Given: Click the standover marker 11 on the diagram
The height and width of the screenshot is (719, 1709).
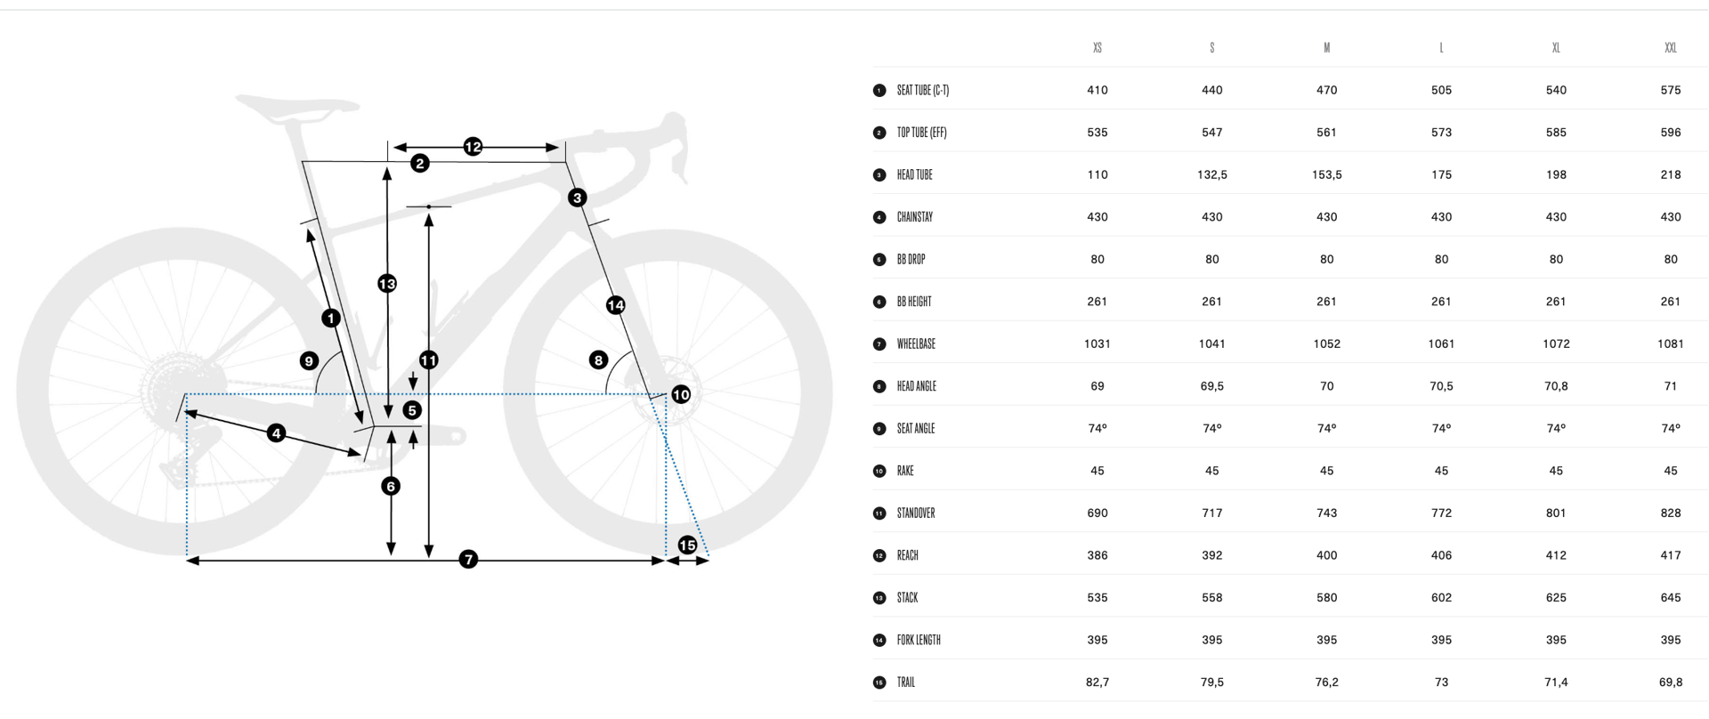Looking at the screenshot, I should pos(429,360).
